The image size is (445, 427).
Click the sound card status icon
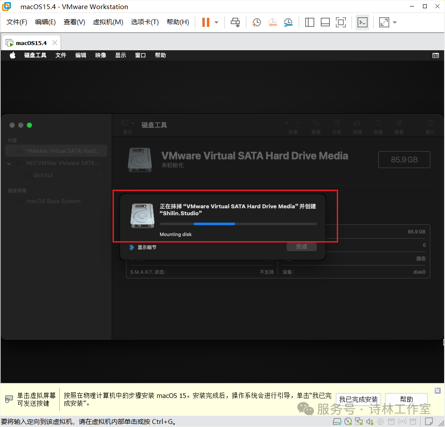pyautogui.click(x=370, y=422)
